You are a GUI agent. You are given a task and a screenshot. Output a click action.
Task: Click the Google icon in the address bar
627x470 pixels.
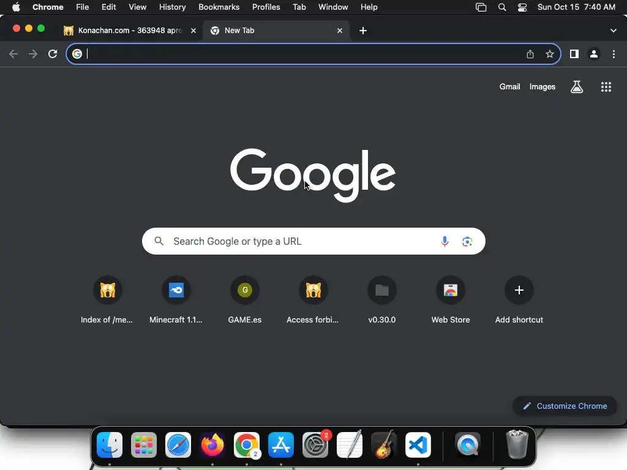pos(77,54)
